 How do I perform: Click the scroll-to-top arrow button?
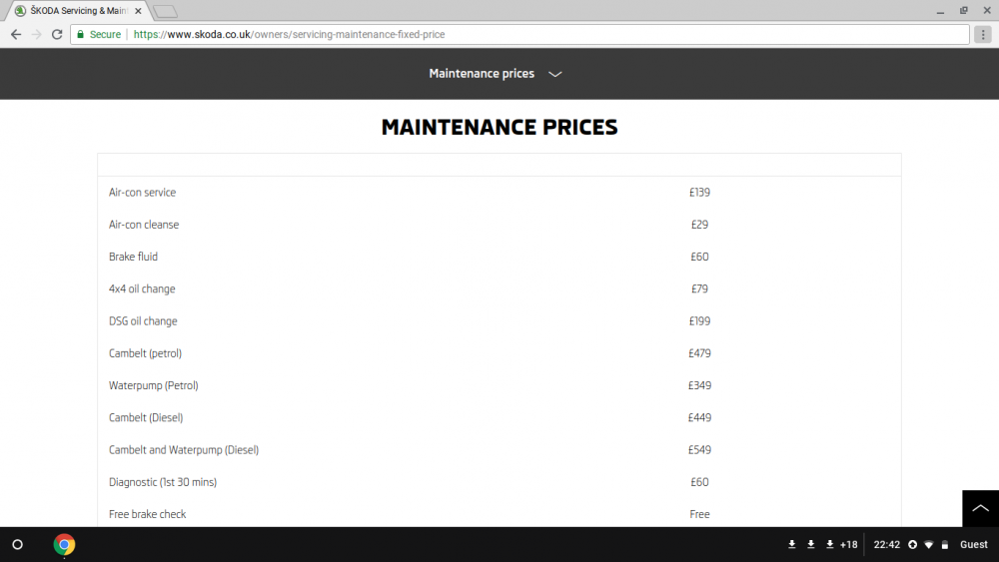981,508
